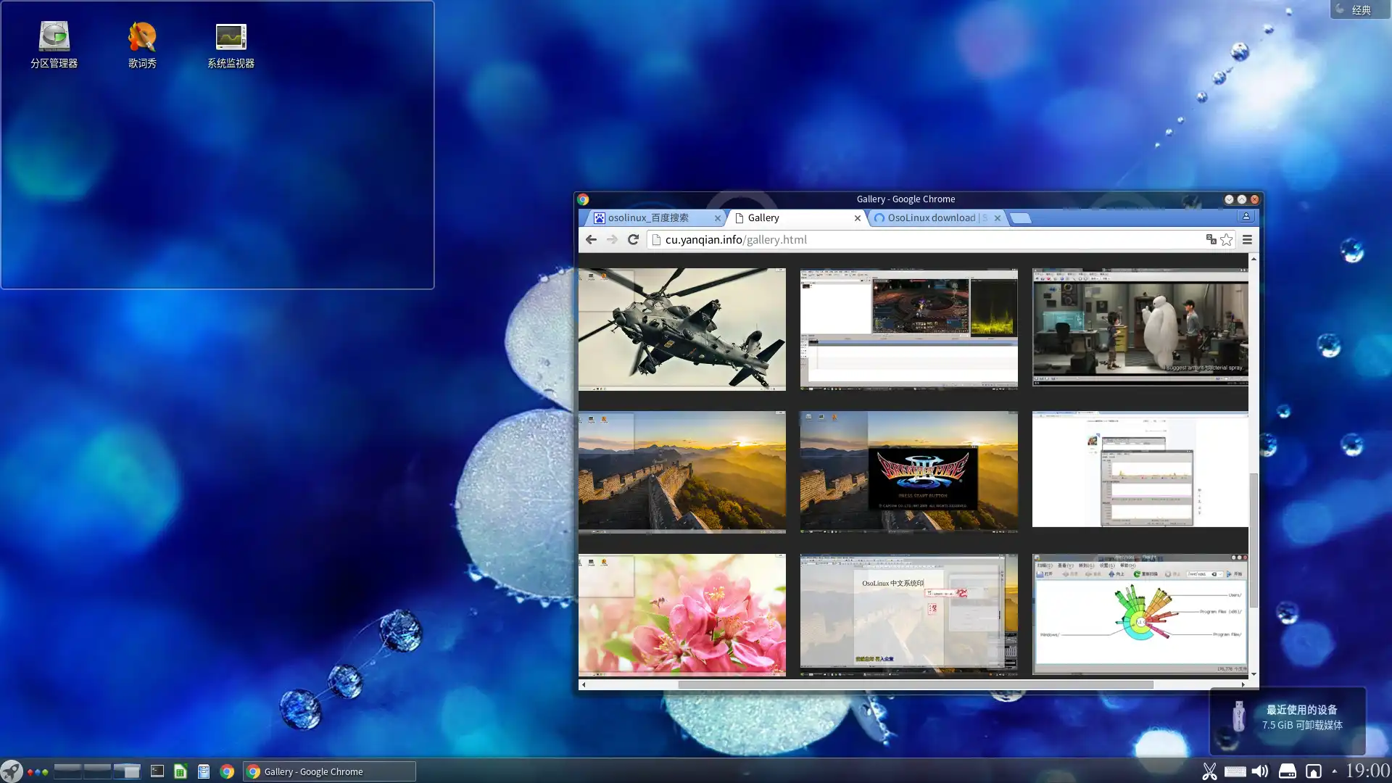Launch 系统监视器 system monitor

pyautogui.click(x=229, y=36)
